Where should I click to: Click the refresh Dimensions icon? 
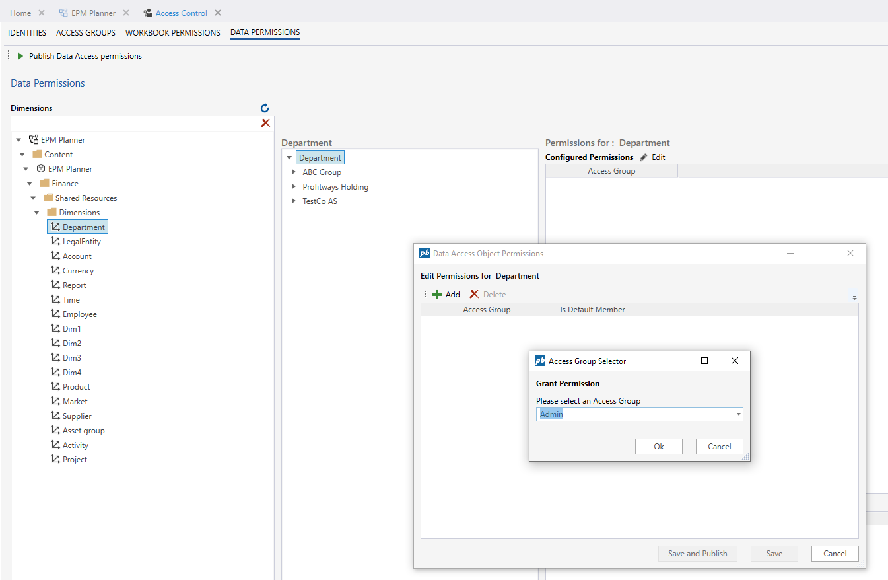pos(265,108)
